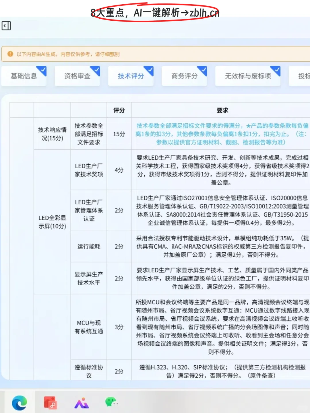Switch to the 商务评分 tab
Image resolution: width=310 pixels, height=413 pixels.
coord(185,76)
